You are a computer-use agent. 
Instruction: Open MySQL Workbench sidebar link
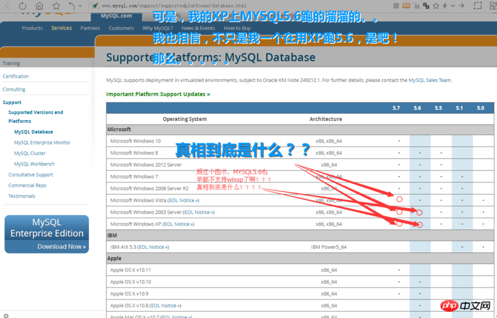coord(34,164)
